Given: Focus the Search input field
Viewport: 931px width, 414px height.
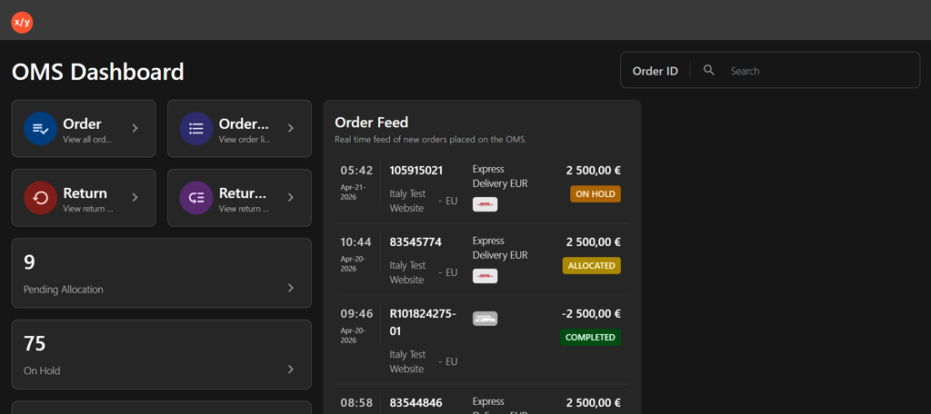Looking at the screenshot, I should [x=819, y=71].
